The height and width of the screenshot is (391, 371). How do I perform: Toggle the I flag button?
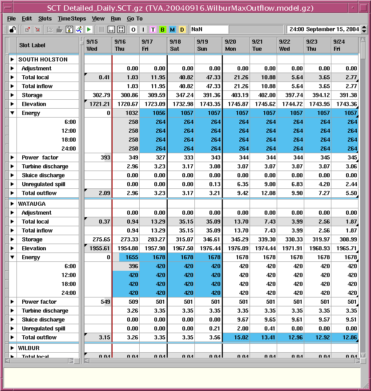click(x=143, y=30)
